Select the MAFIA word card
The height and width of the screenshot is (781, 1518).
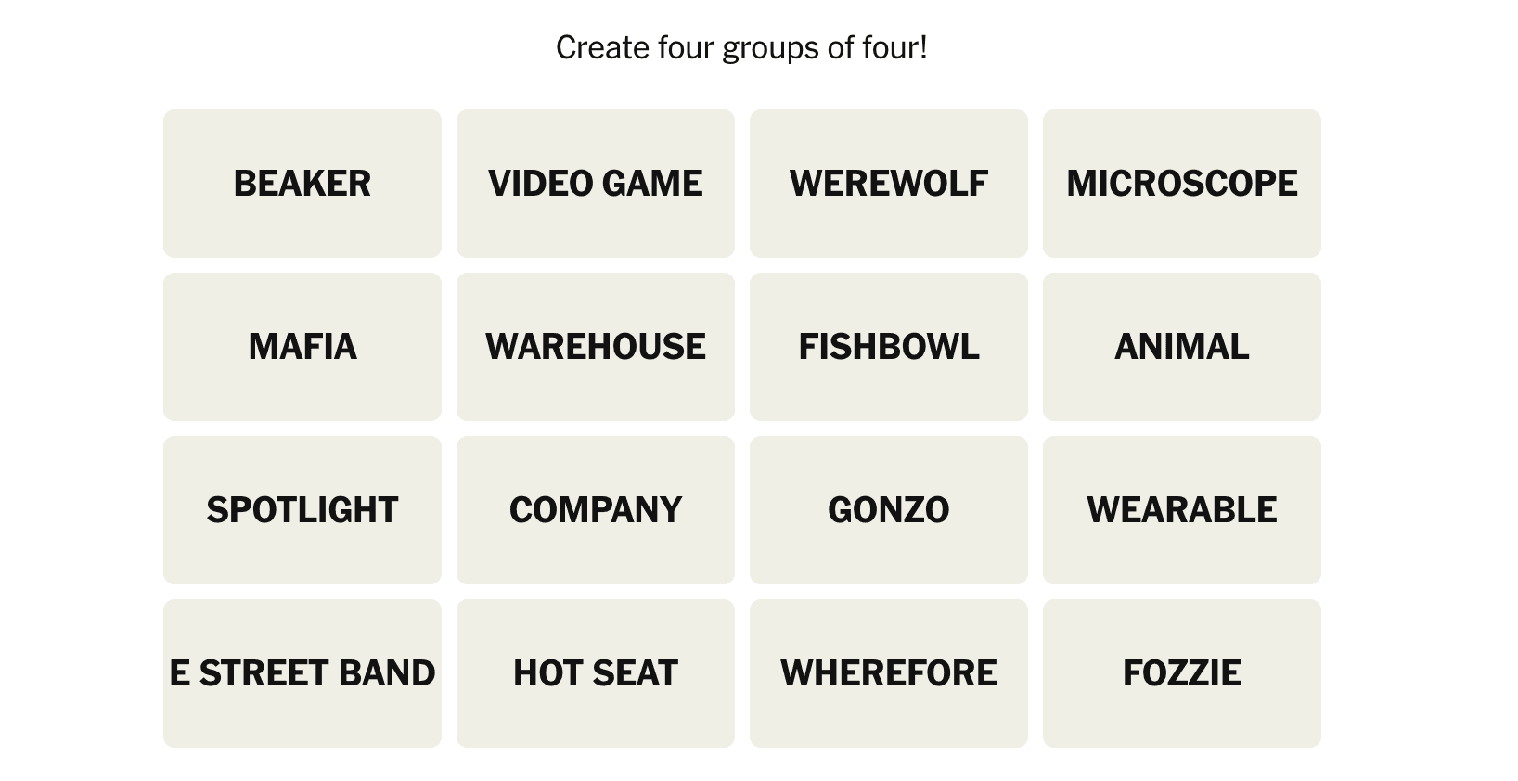(x=302, y=347)
